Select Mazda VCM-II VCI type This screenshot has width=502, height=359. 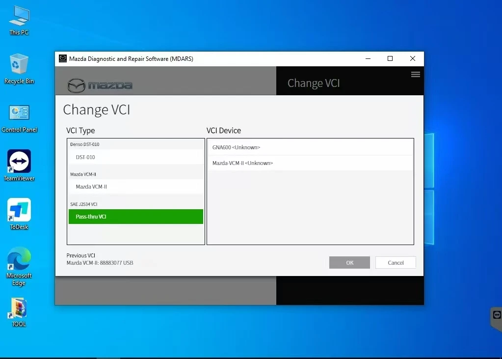136,187
